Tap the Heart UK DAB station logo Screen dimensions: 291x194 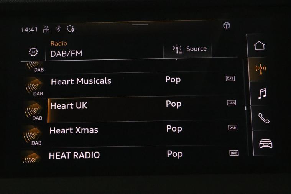[x=34, y=111]
